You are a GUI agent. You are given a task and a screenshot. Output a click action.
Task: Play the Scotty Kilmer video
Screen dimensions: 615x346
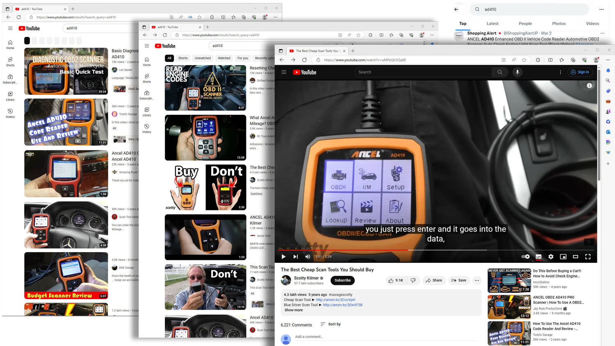283,257
